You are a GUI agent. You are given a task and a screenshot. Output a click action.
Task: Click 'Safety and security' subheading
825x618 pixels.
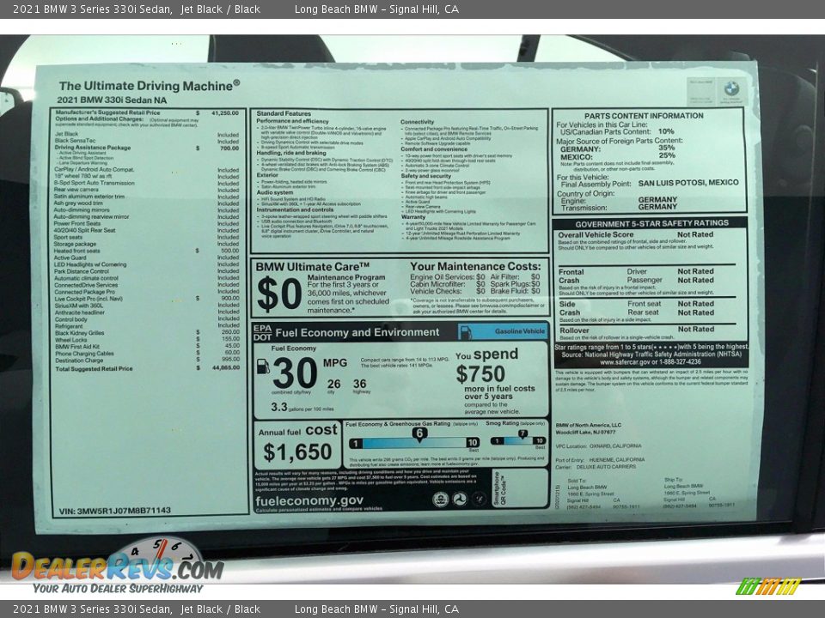coord(426,176)
